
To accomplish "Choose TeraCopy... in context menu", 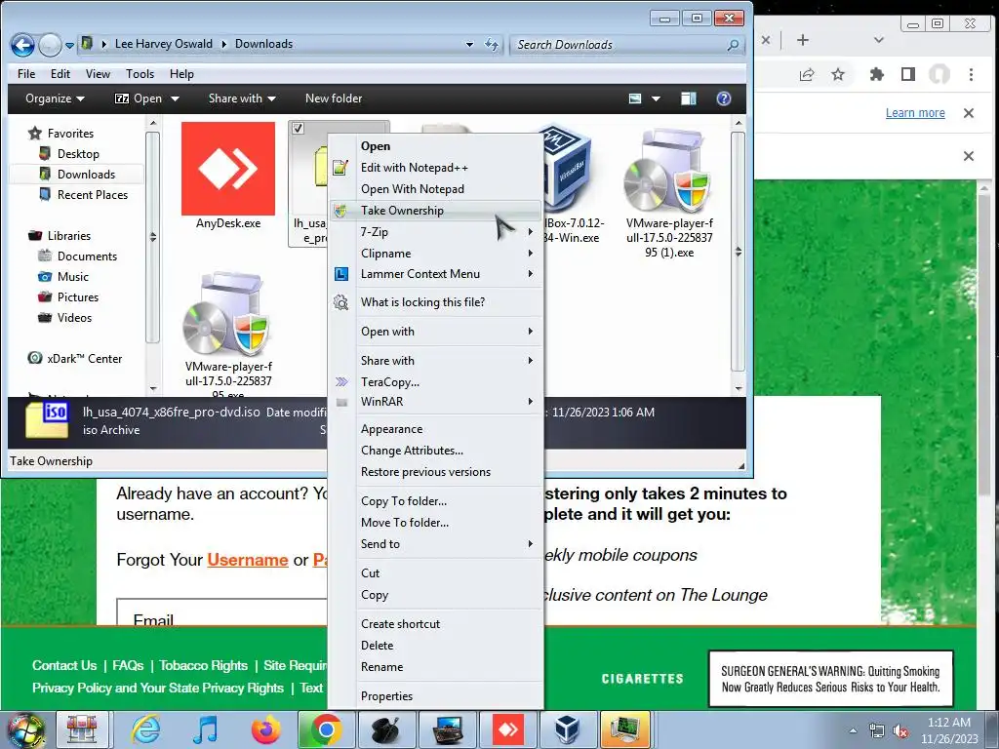I will [436, 381].
